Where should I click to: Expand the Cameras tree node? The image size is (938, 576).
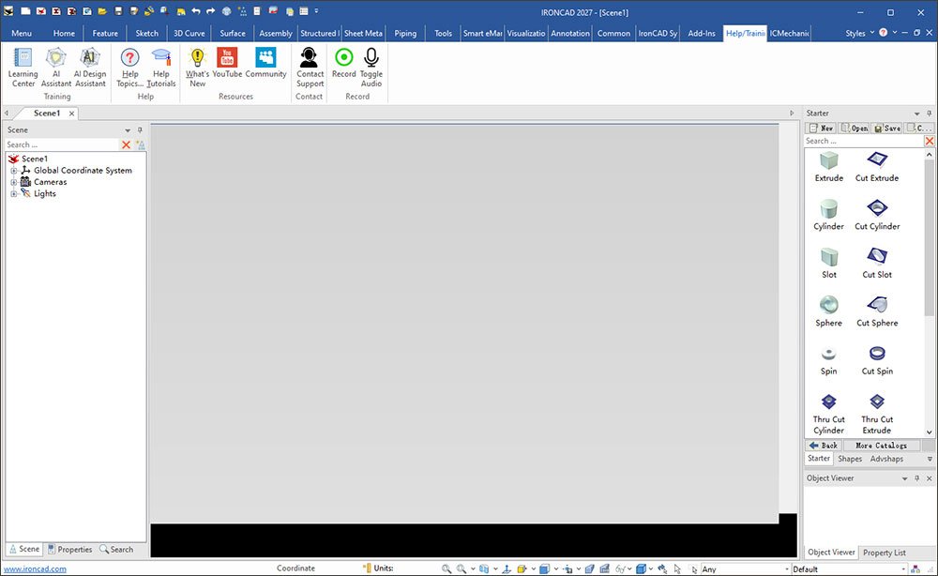14,182
